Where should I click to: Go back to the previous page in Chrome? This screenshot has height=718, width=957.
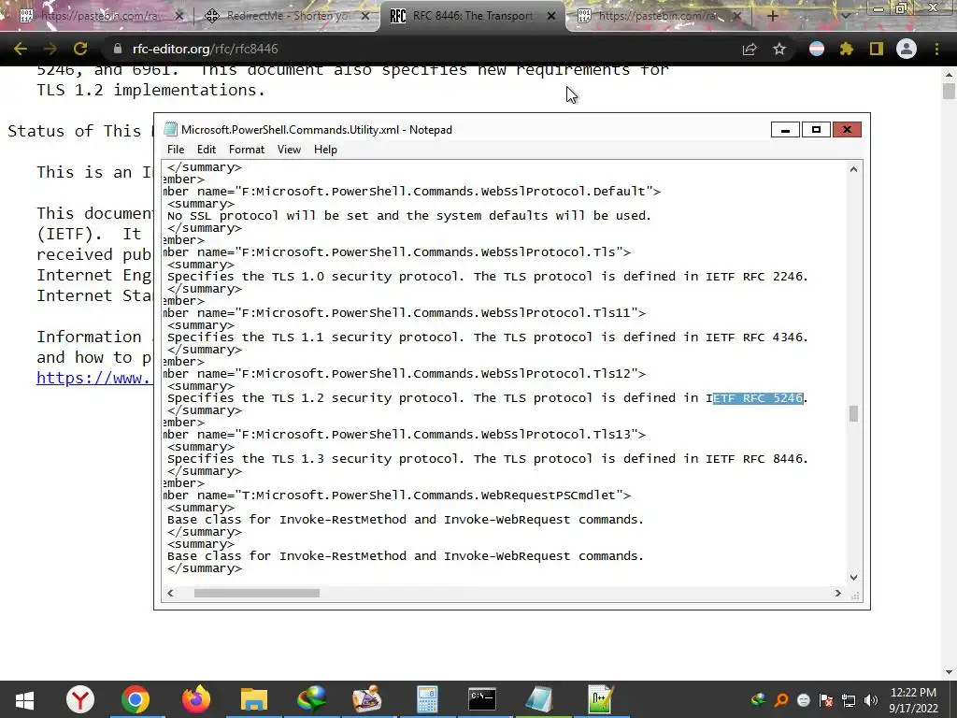21,49
